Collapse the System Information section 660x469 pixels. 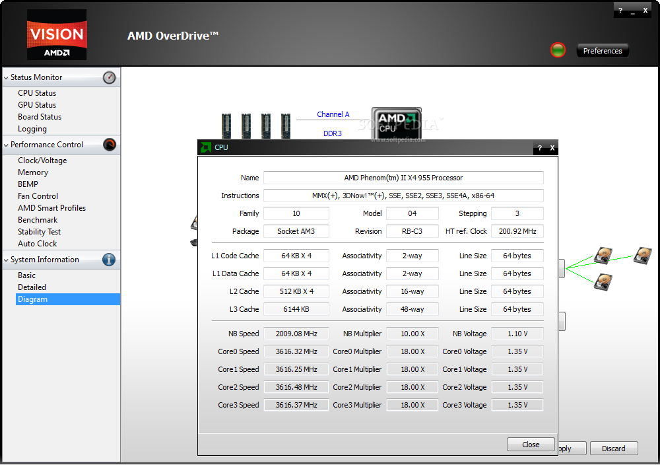6,260
